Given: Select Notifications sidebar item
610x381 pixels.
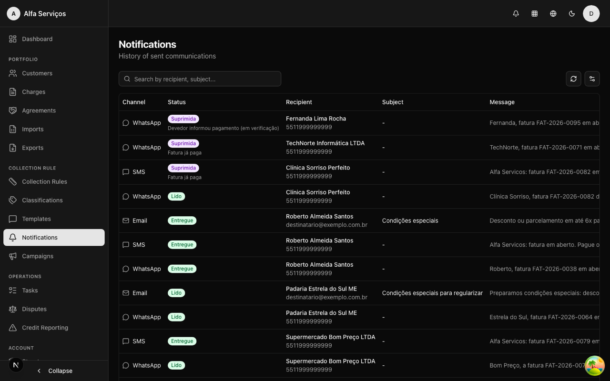Looking at the screenshot, I should coord(54,238).
